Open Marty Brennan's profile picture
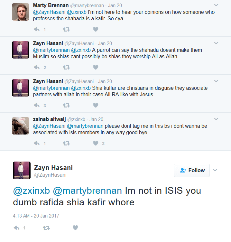Viewport: 231px width, 242px height. tap(21, 12)
